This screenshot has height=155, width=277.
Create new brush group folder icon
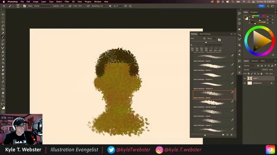point(223,135)
